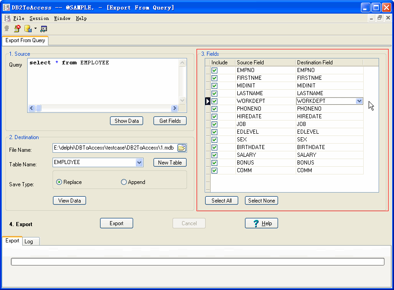Viewport: 394px width, 290px height.
Task: Click the query scroll down arrow
Action: coord(183,100)
